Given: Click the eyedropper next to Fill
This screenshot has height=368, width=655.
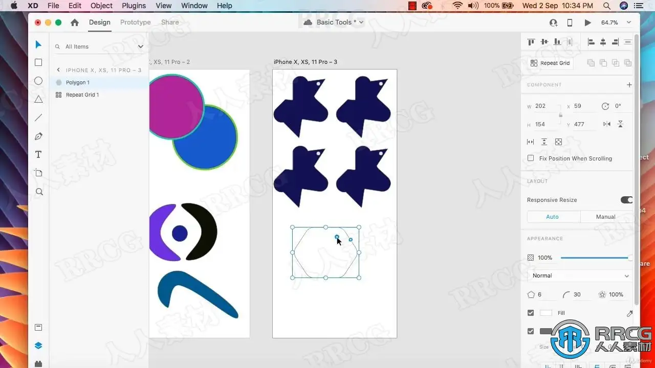Looking at the screenshot, I should click(629, 313).
